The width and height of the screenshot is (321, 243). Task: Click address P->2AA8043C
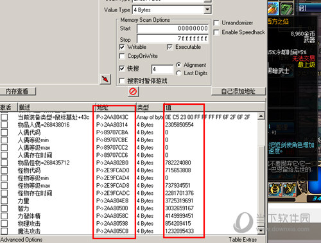[x=112, y=117]
